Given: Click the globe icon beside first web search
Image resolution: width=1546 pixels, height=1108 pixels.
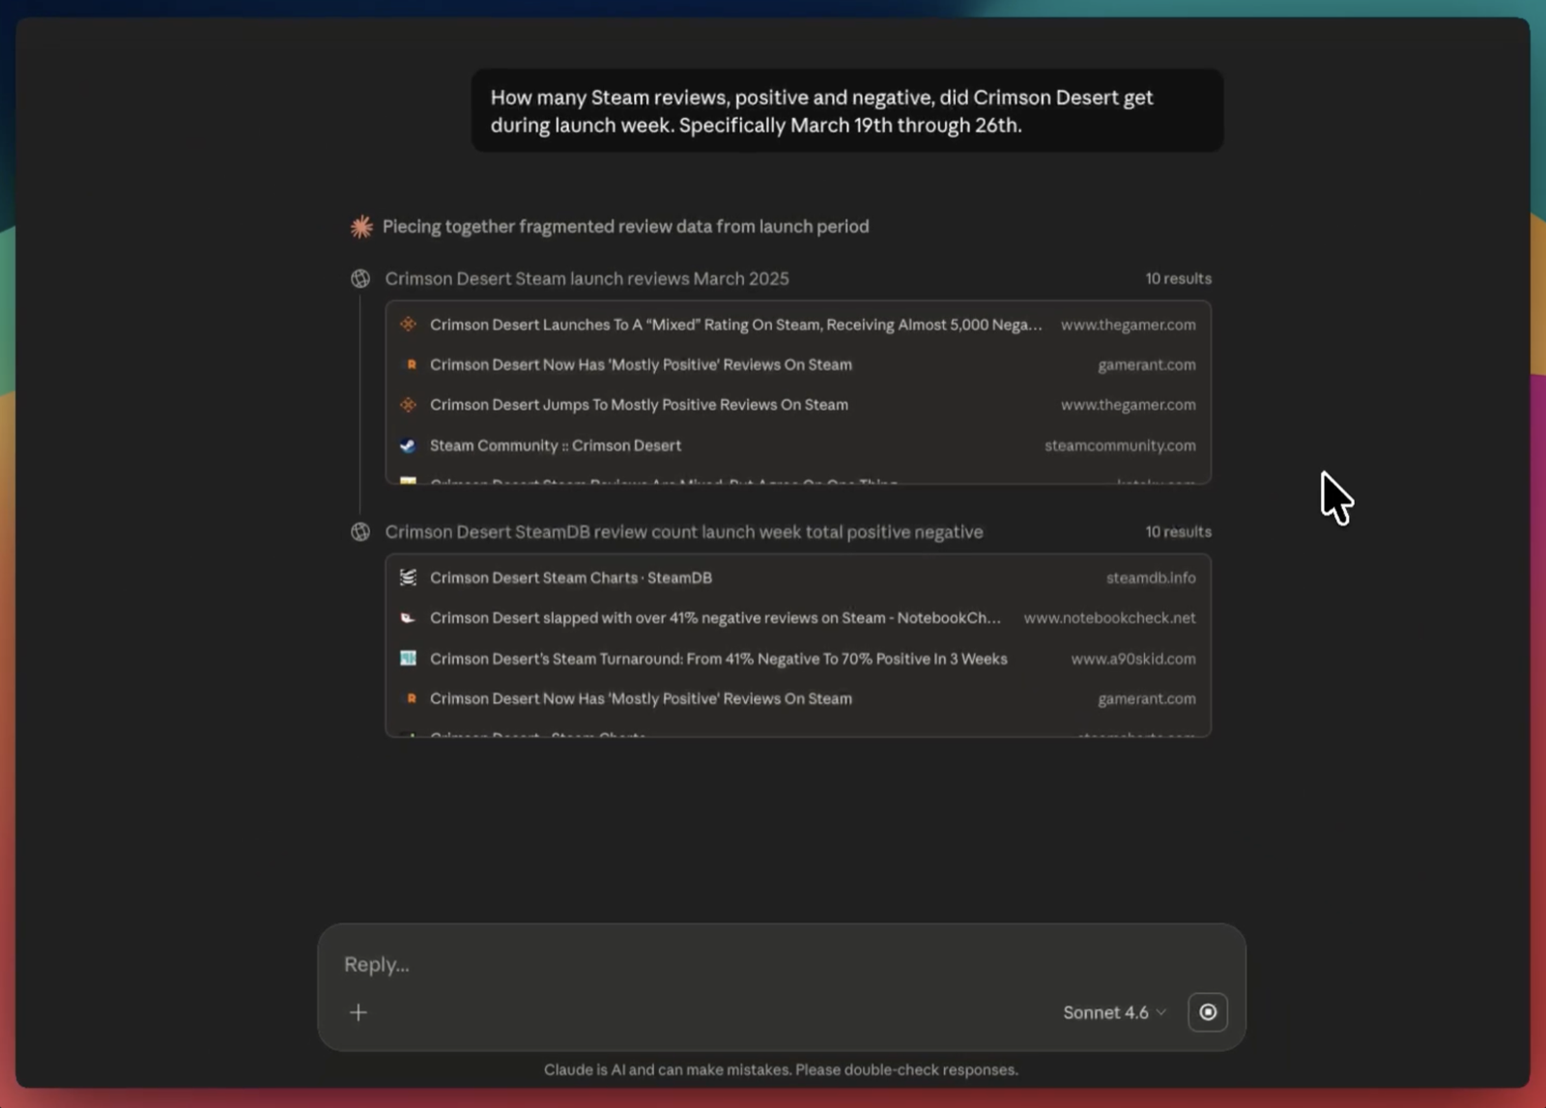Looking at the screenshot, I should pyautogui.click(x=360, y=279).
